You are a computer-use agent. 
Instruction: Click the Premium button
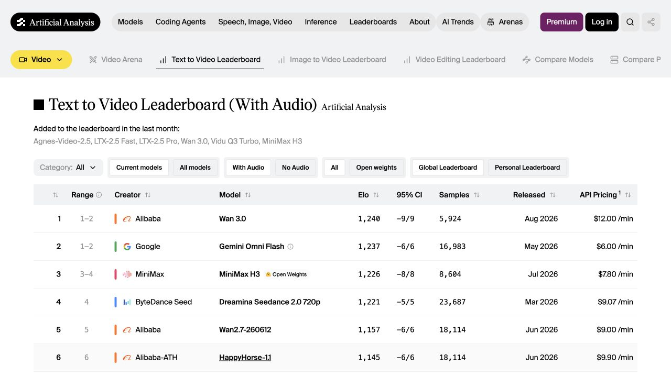pos(561,22)
